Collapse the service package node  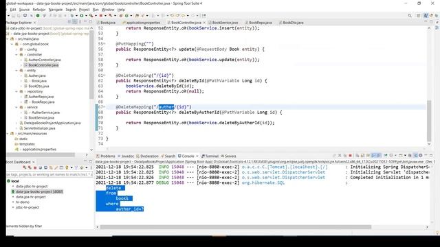(x=16, y=107)
